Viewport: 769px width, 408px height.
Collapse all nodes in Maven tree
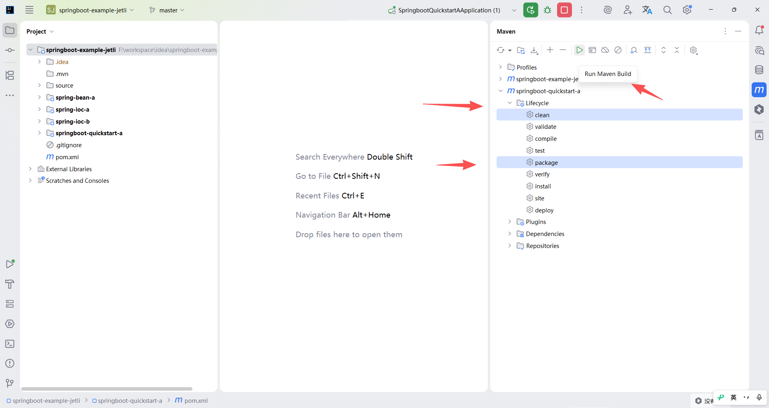(x=677, y=50)
